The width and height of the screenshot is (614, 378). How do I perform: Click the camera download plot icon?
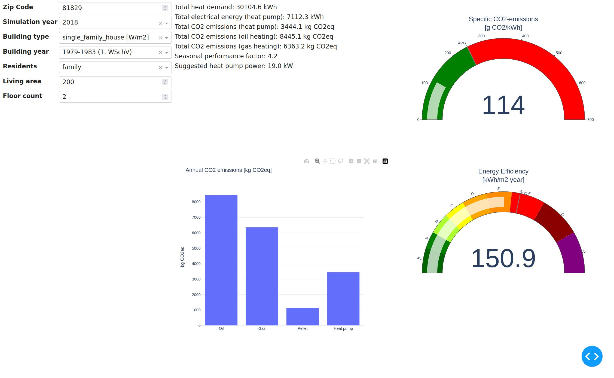[307, 161]
